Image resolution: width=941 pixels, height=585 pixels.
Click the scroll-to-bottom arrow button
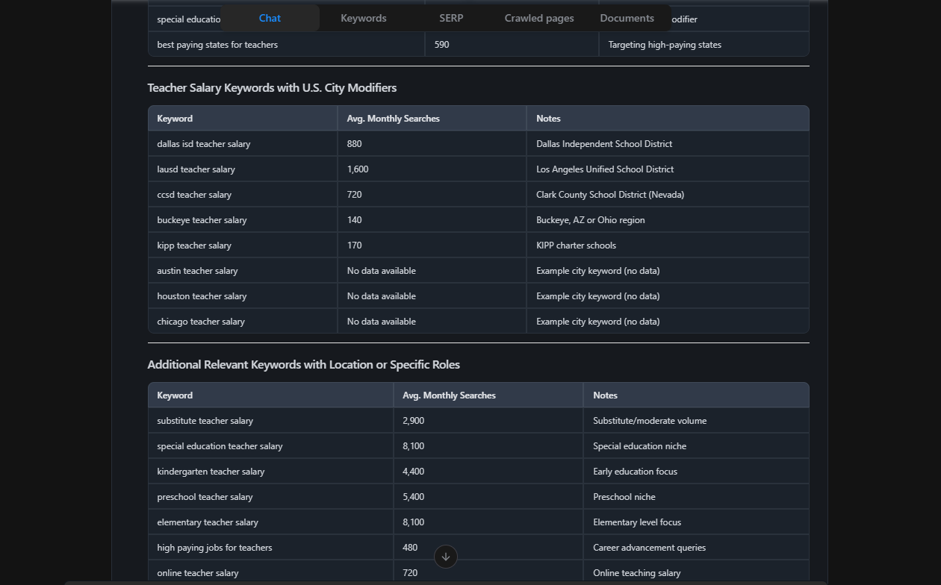(445, 557)
